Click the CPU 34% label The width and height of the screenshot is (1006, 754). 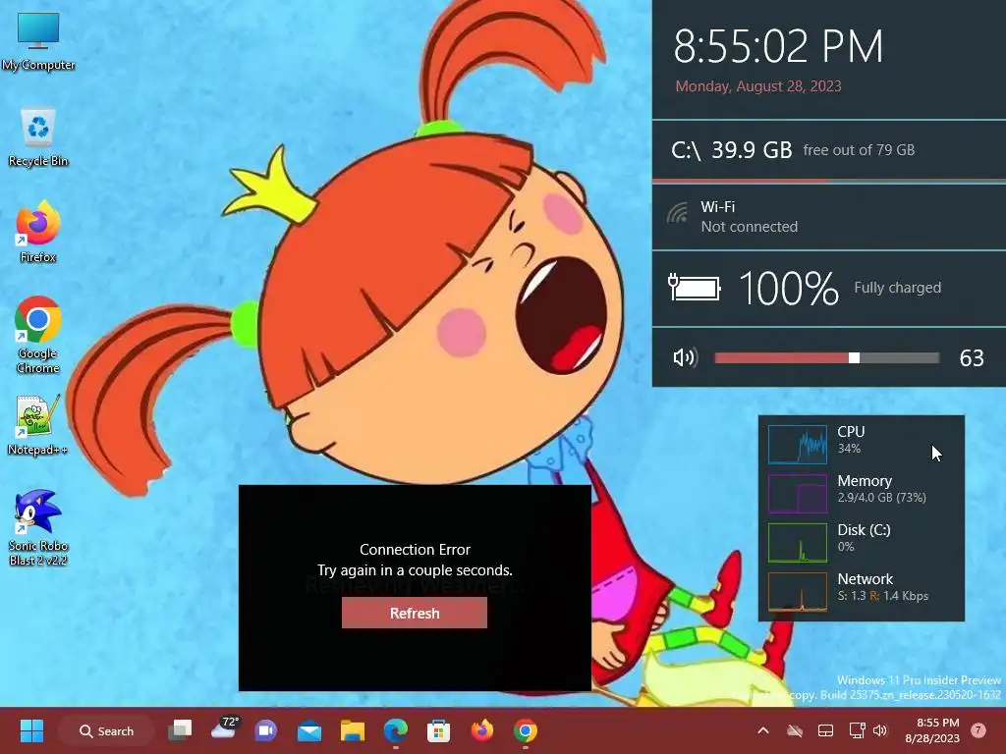click(x=851, y=439)
